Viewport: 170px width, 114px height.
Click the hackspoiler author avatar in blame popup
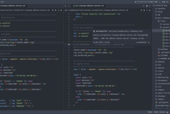pyautogui.click(x=94, y=31)
